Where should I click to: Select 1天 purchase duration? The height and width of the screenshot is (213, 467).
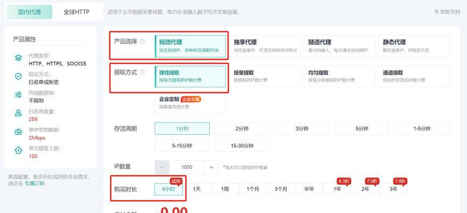tap(197, 189)
